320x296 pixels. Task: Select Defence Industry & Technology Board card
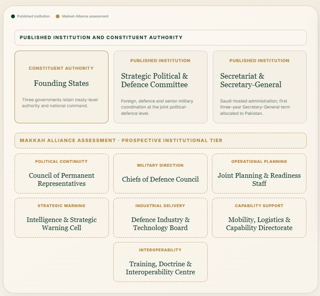(160, 218)
